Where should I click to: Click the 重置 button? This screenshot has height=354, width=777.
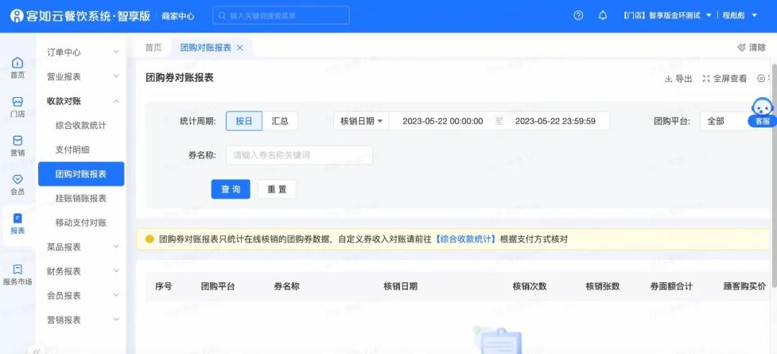click(x=276, y=189)
